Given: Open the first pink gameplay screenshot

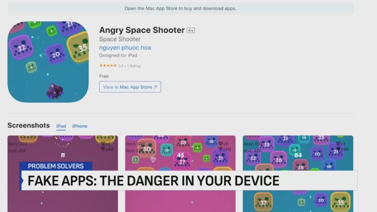Looking at the screenshot, I should pyautogui.click(x=63, y=148).
